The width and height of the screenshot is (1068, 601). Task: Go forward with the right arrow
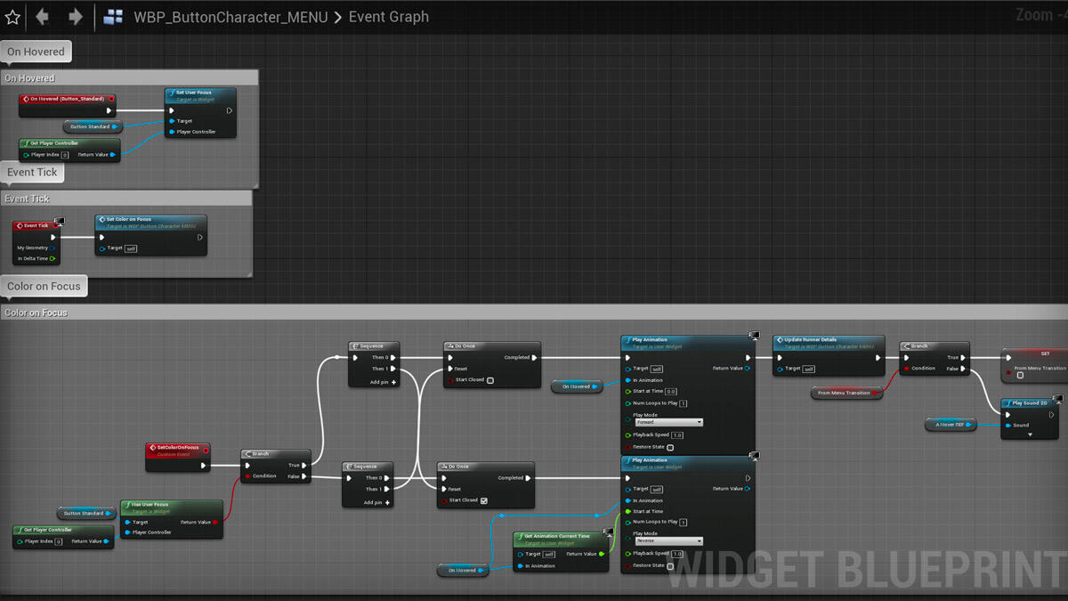[76, 17]
